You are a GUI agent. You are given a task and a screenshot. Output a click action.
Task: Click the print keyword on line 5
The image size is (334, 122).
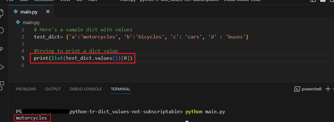(41, 58)
